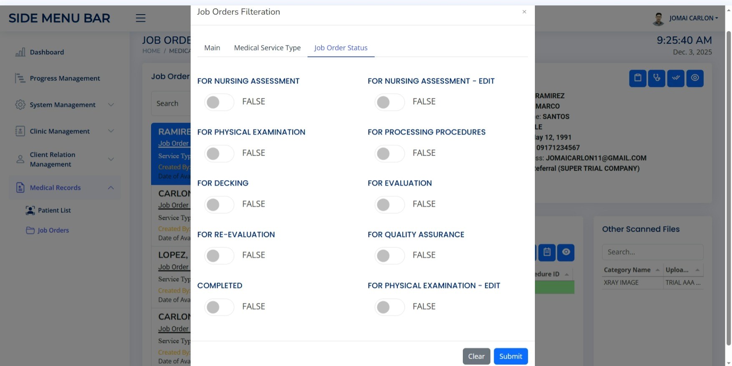Click the stethoscope icon button
Viewport: 732px width, 366px height.
coord(656,78)
